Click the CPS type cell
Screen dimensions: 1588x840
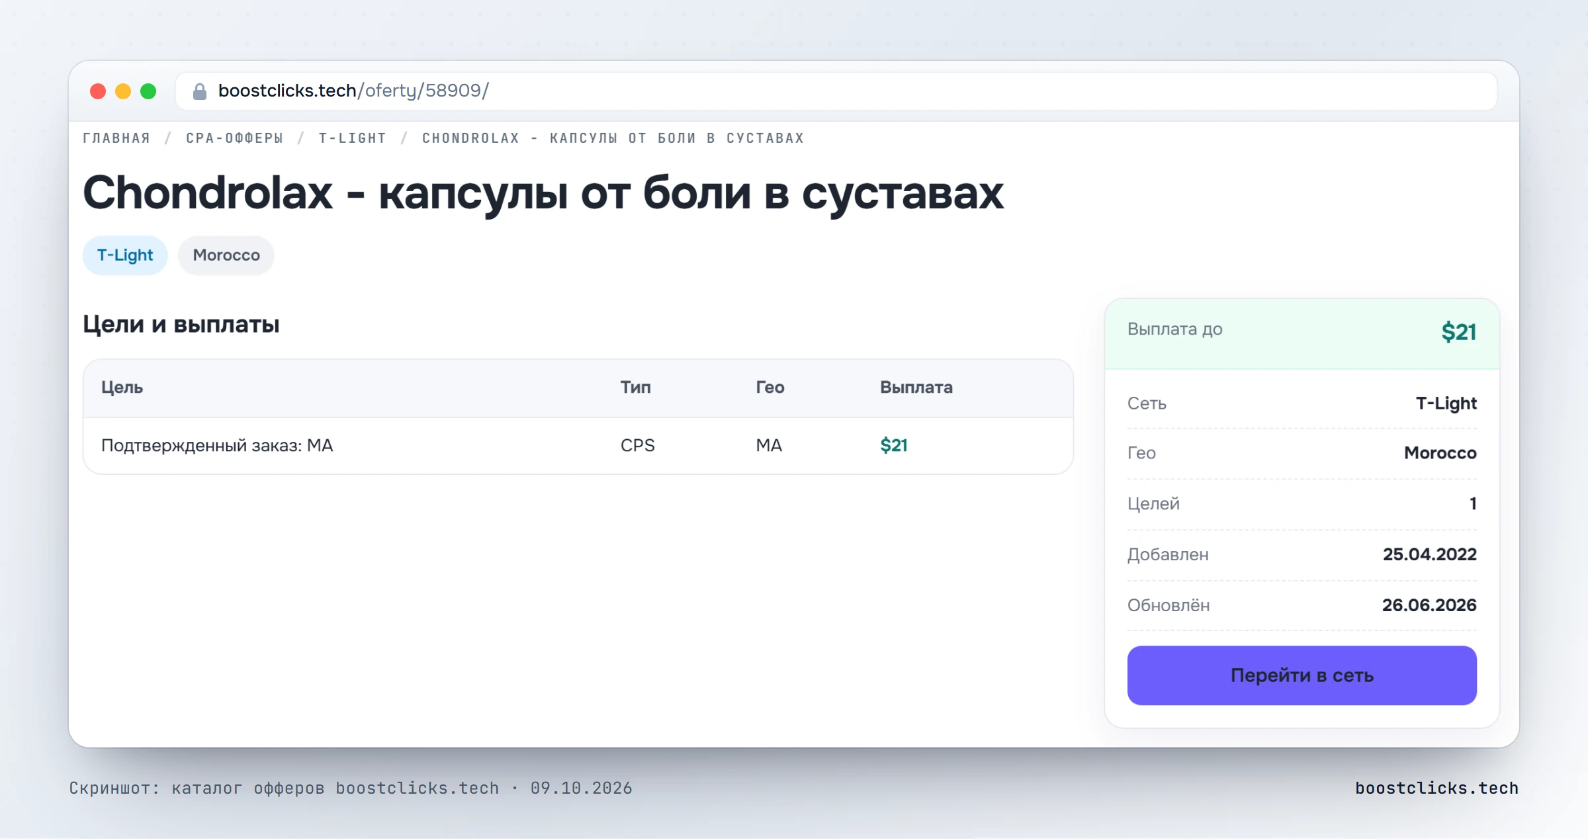[x=637, y=446]
